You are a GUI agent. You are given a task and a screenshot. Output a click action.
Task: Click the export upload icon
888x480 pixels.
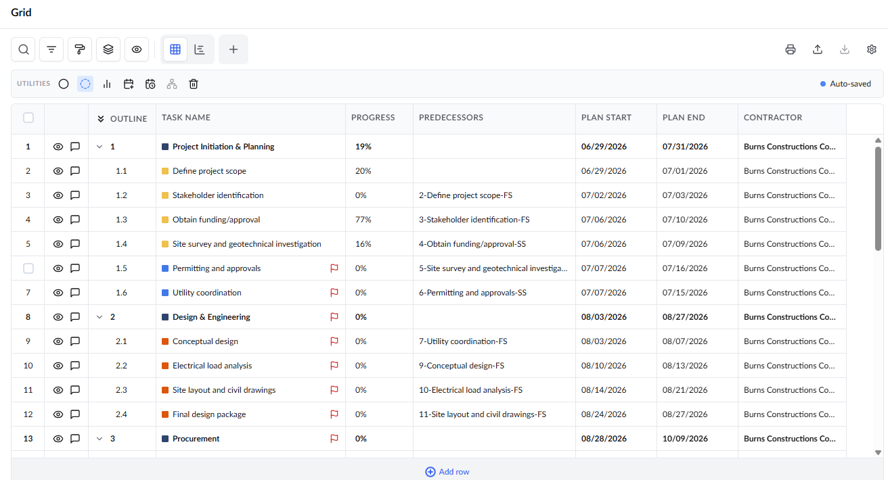point(818,49)
